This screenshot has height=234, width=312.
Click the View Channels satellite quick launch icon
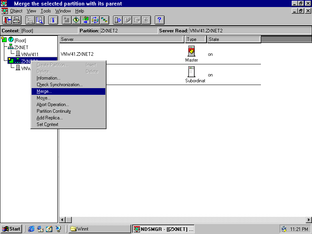[x=58, y=229]
